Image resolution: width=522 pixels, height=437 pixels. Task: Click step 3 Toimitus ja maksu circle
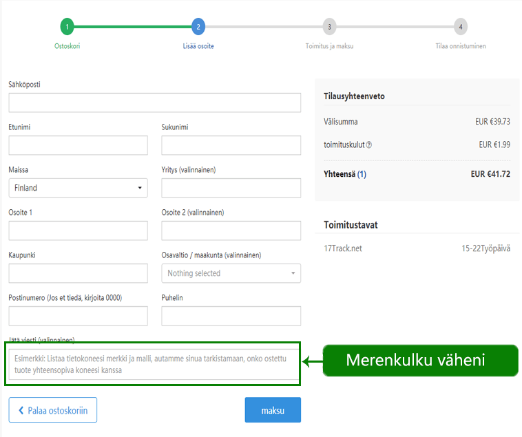pos(330,27)
